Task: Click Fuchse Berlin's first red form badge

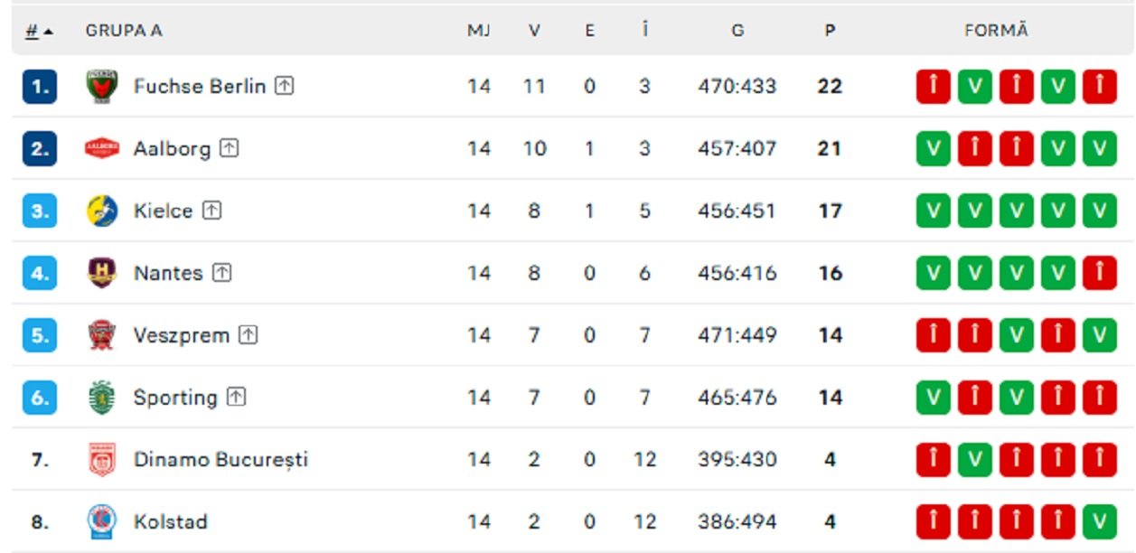Action: [x=933, y=87]
